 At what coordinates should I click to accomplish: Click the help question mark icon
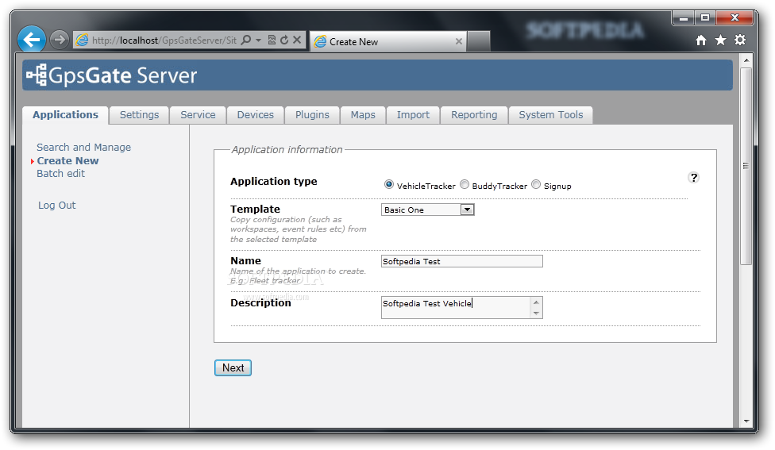[694, 178]
